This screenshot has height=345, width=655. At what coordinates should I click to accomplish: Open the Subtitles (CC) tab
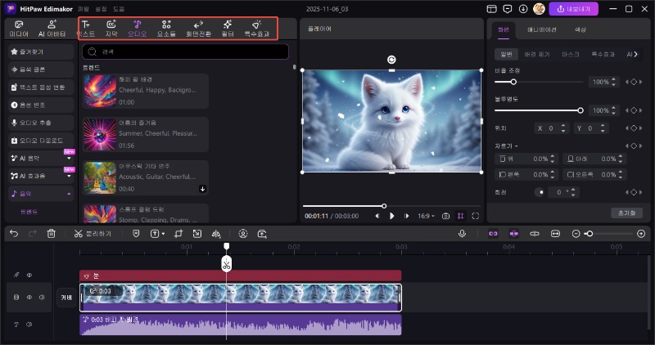coord(111,29)
